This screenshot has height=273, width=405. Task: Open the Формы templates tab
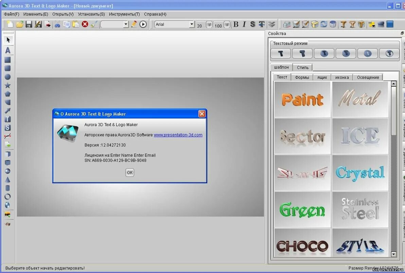(302, 77)
